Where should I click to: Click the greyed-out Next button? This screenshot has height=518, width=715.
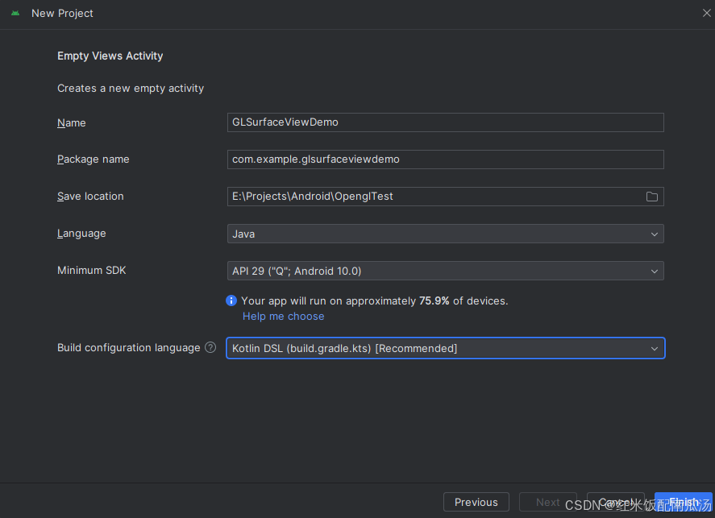coord(547,502)
